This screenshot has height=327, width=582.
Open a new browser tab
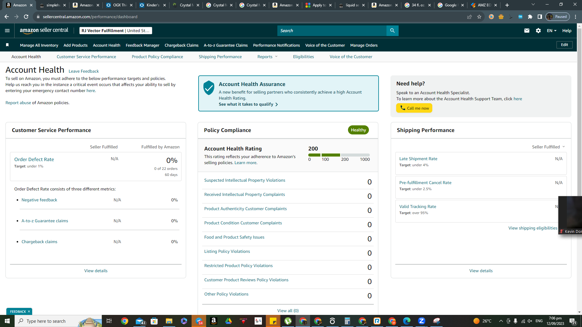(507, 5)
